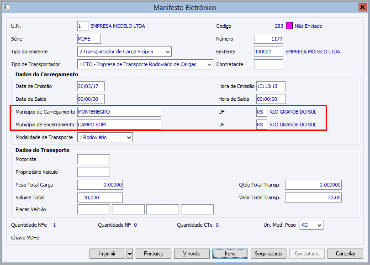
Task: Focus the Município de Carregamento field
Action: coord(119,112)
